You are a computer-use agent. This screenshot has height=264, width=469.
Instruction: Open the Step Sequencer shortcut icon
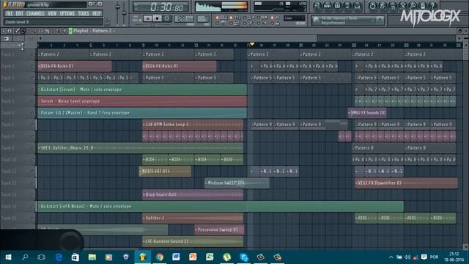pos(327,6)
